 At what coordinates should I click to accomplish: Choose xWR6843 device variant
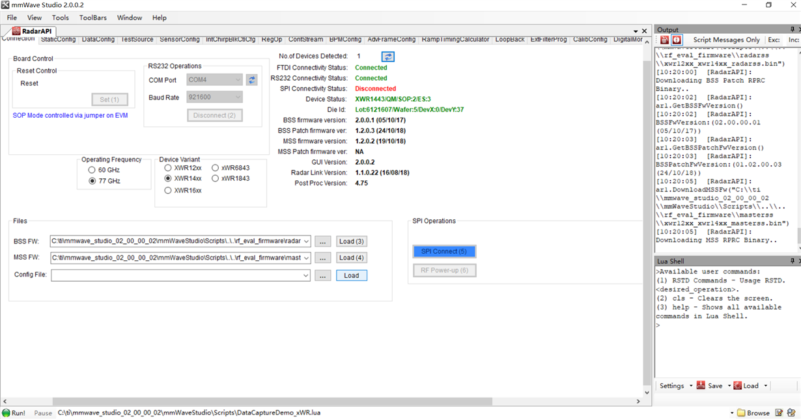coord(215,168)
